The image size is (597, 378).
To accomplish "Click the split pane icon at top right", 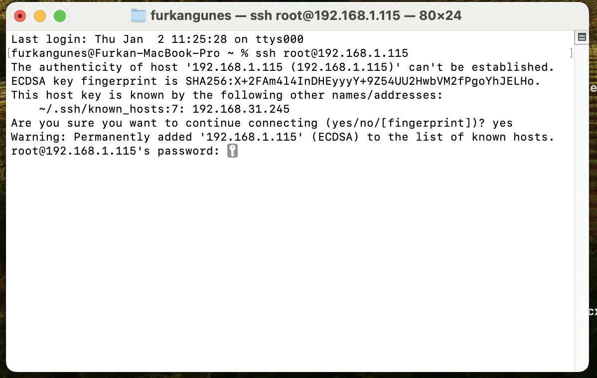I will [x=582, y=37].
